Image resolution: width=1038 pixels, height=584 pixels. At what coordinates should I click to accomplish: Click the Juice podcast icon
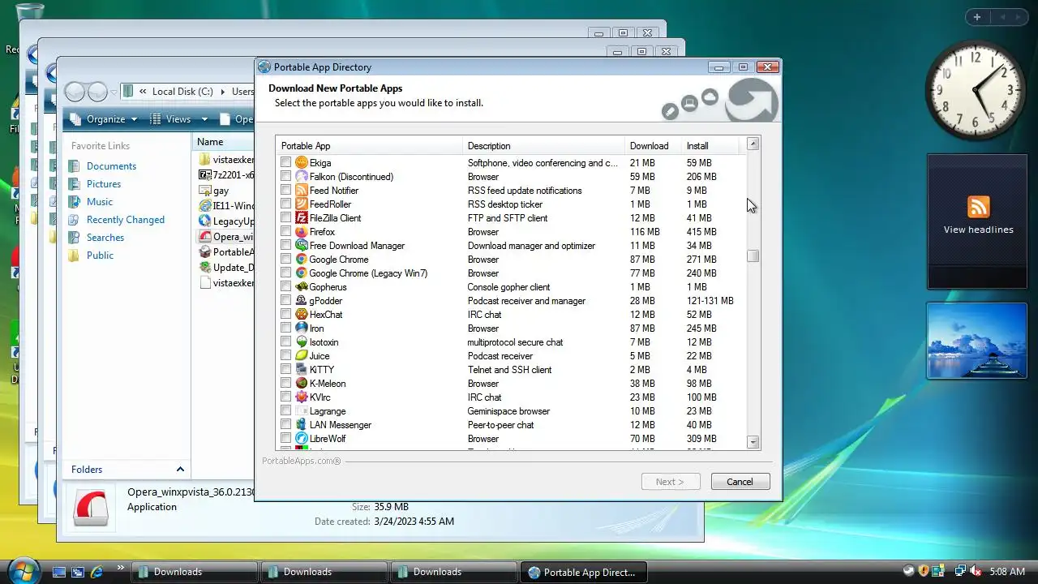tap(302, 356)
